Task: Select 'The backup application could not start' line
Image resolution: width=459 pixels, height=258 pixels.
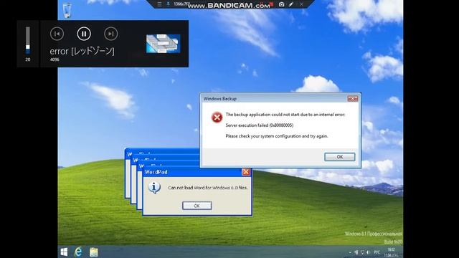Action: pyautogui.click(x=285, y=115)
